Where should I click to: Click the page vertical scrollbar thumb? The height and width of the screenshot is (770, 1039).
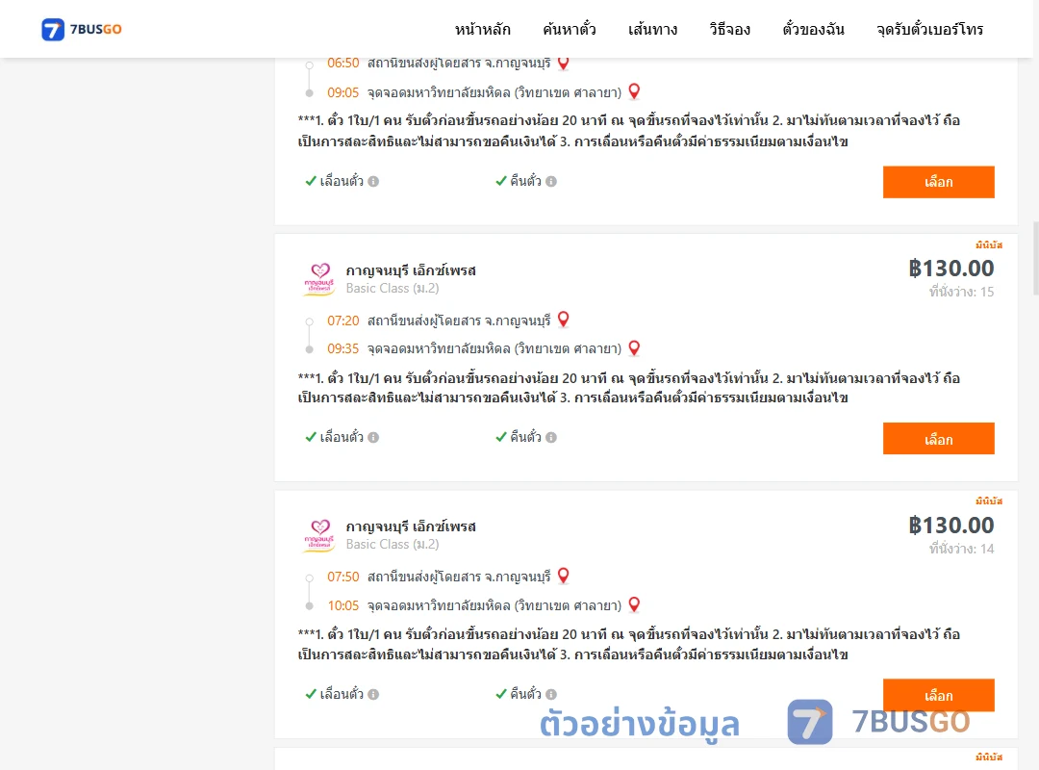pyautogui.click(x=1036, y=258)
